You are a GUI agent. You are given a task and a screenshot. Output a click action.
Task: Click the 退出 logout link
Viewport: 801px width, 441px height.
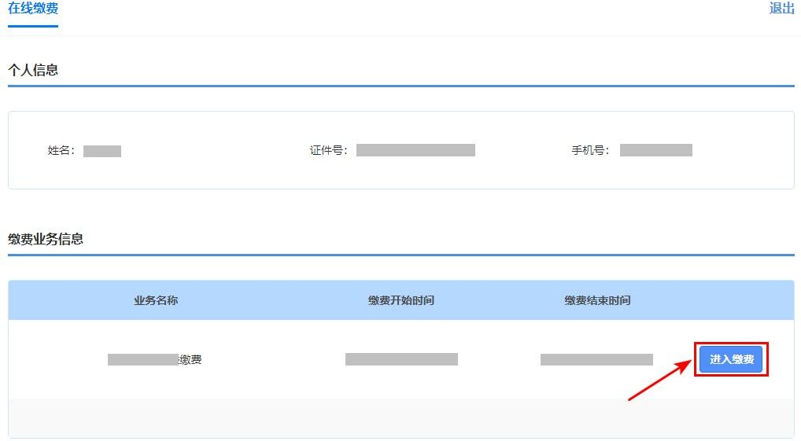(x=781, y=9)
